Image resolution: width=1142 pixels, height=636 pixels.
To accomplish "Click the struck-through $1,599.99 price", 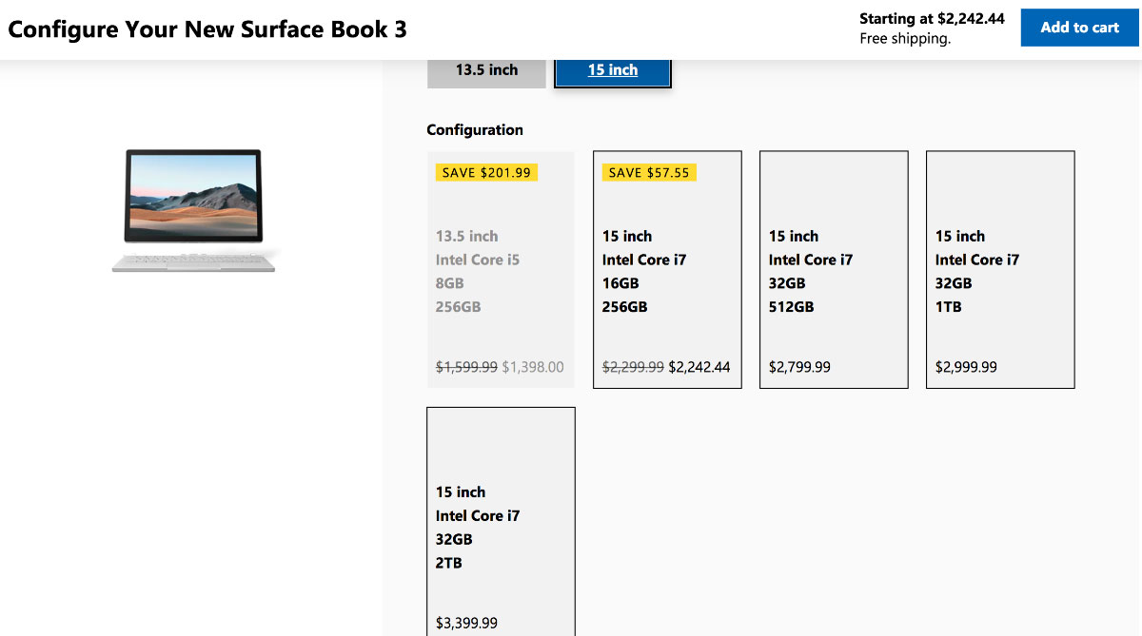I will (466, 367).
